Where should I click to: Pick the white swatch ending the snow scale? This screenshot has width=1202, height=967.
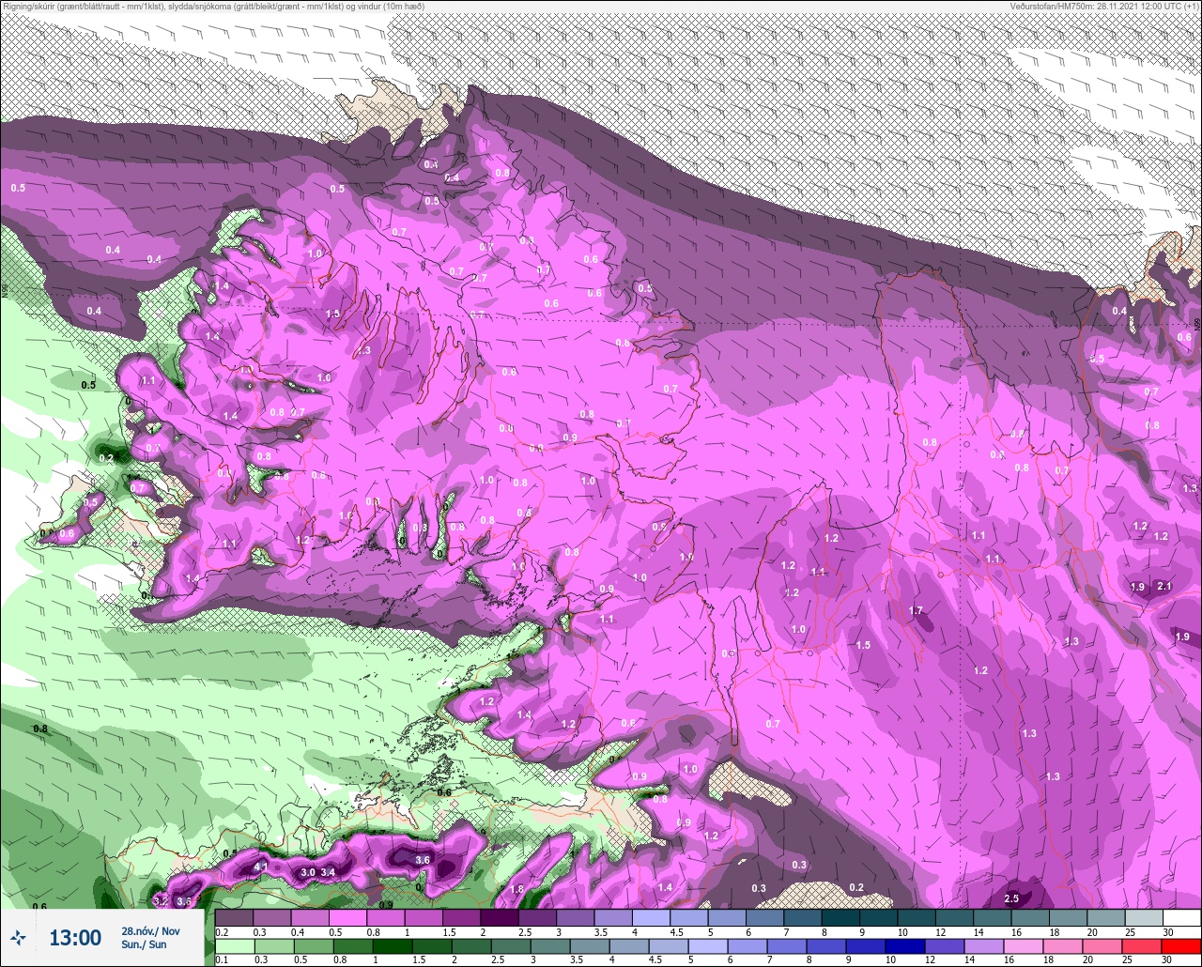point(1181,917)
